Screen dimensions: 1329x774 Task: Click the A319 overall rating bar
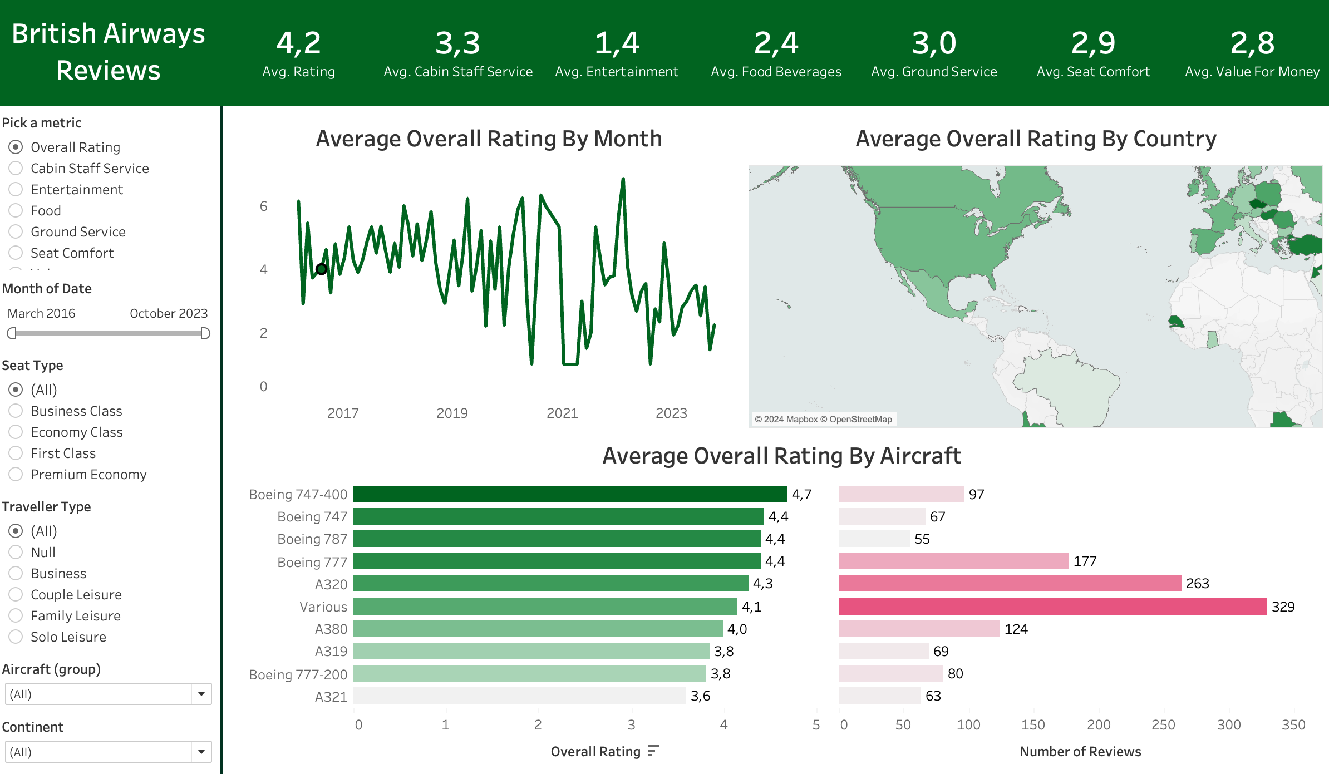tap(531, 651)
